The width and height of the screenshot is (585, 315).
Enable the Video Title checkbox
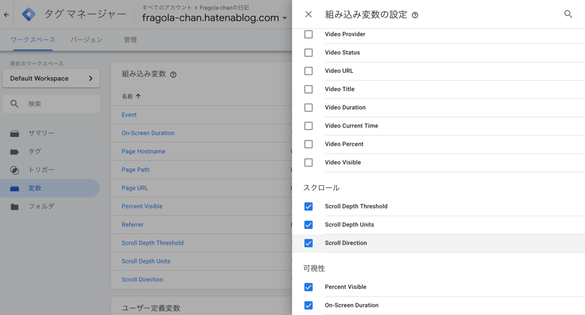pos(308,89)
